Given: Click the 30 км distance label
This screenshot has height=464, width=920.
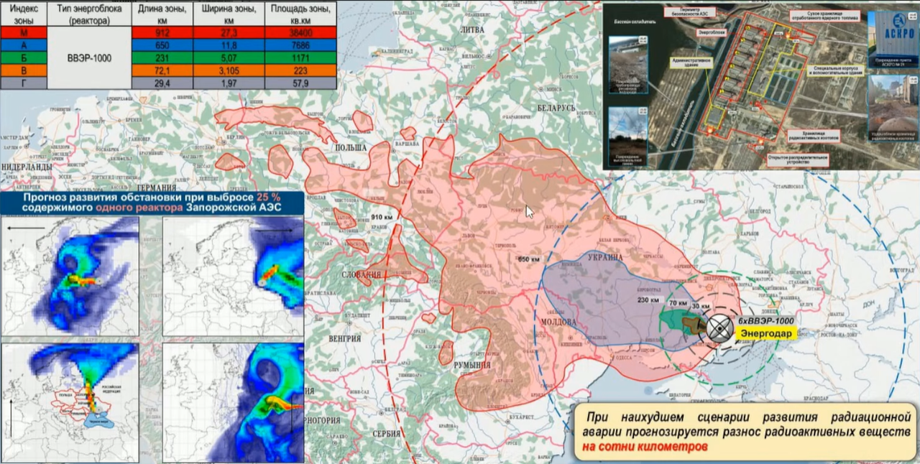Looking at the screenshot, I should coord(700,306).
